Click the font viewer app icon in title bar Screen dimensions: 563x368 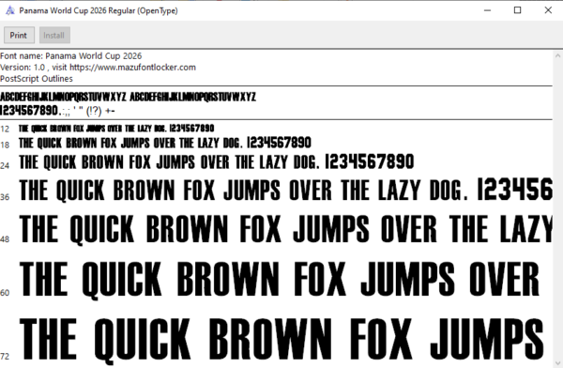tap(10, 10)
